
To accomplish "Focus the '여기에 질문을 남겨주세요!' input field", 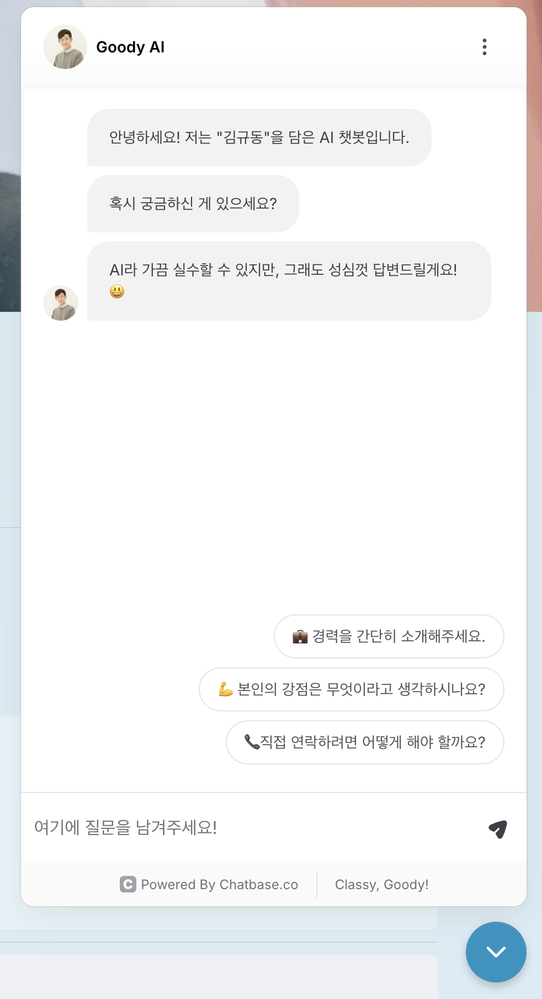I will [254, 827].
